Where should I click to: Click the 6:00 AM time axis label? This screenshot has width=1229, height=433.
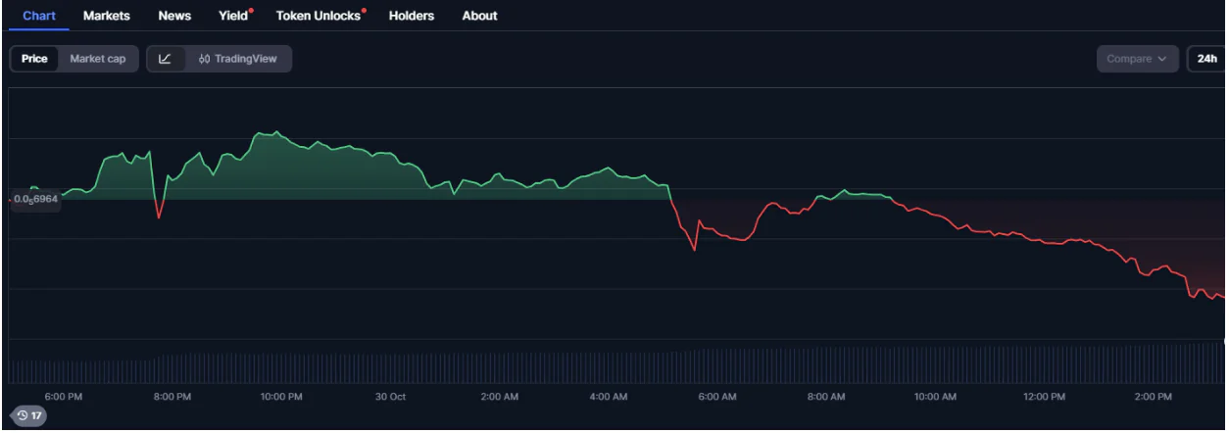click(716, 397)
